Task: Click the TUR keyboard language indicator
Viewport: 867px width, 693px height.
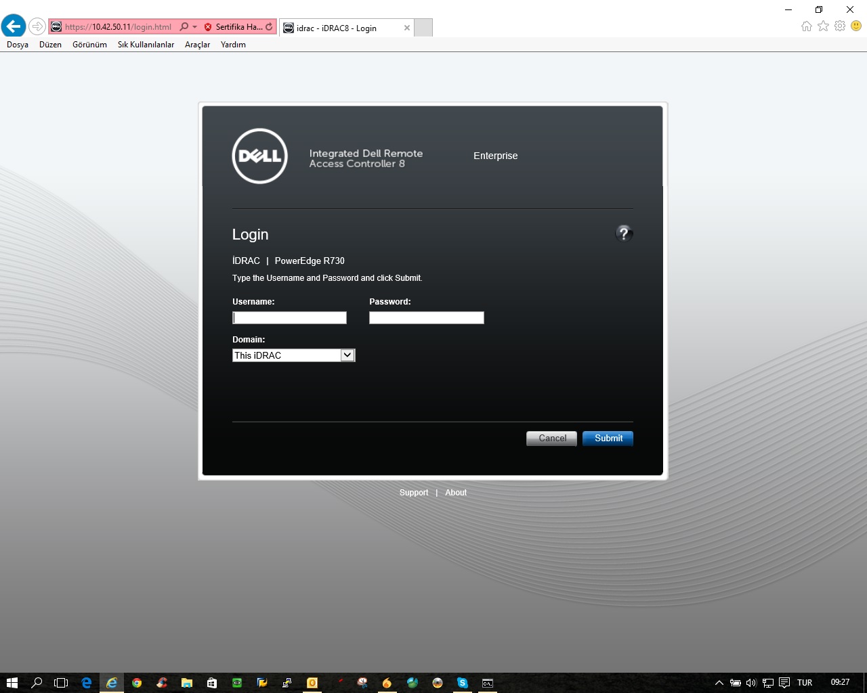Action: (x=805, y=683)
